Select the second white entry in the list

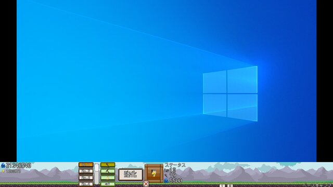(86, 171)
